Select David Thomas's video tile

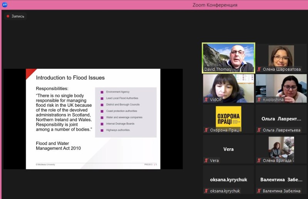[x=228, y=58]
